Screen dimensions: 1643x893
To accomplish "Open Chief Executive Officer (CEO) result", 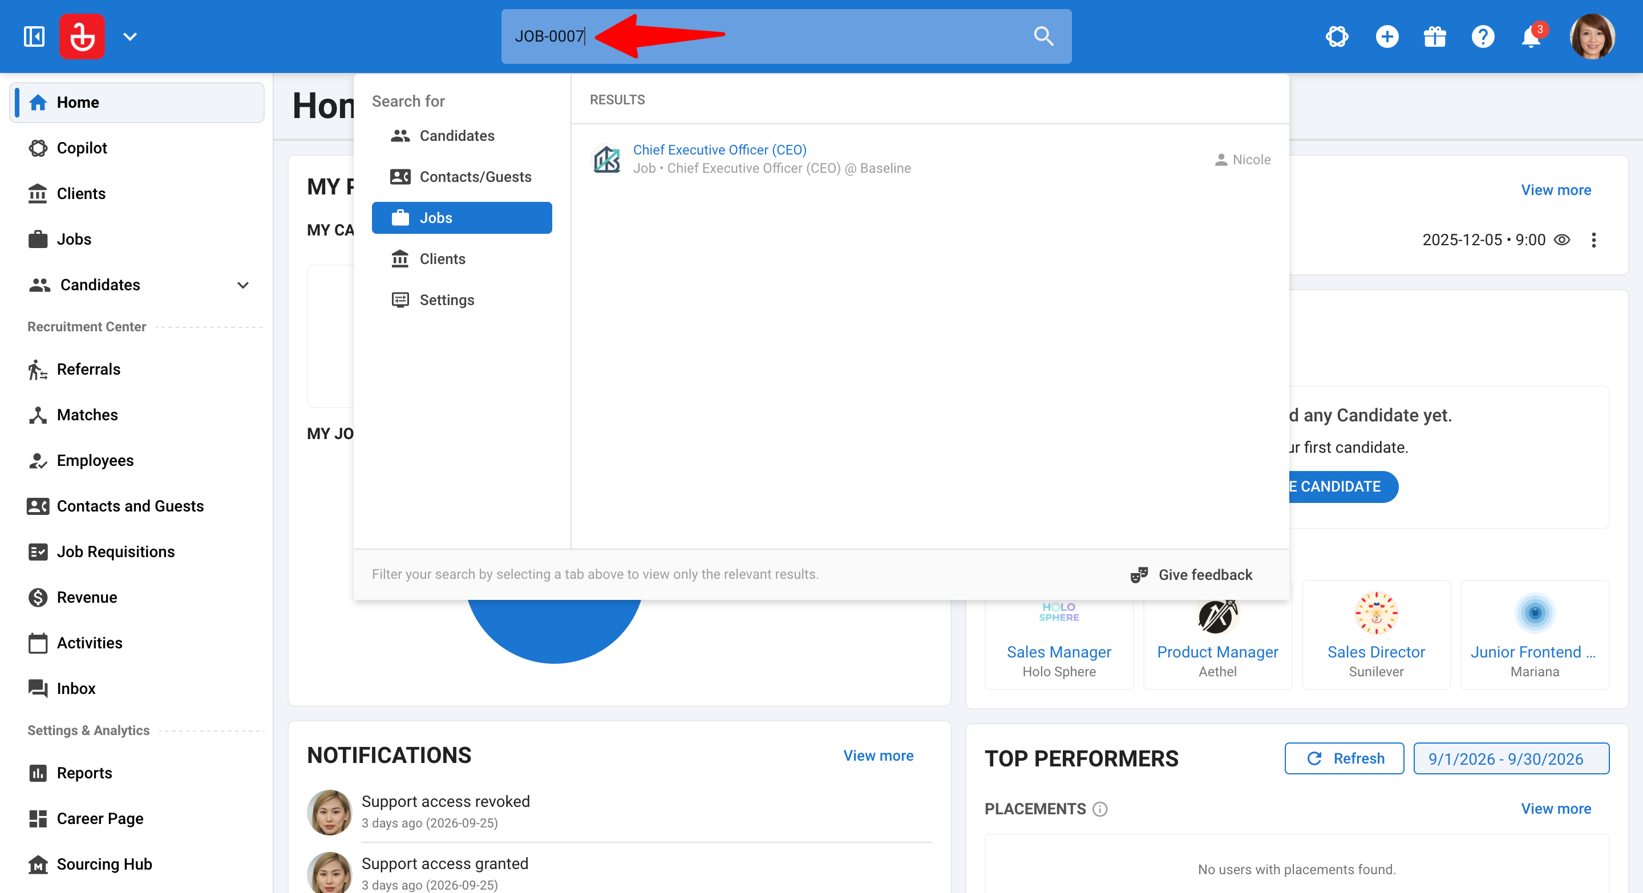I will [719, 150].
